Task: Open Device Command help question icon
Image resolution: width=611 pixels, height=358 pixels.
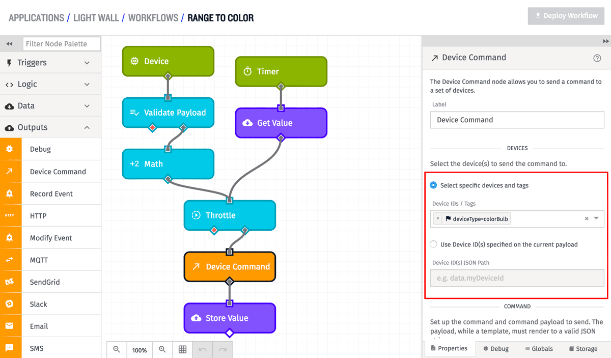Action: pyautogui.click(x=597, y=58)
